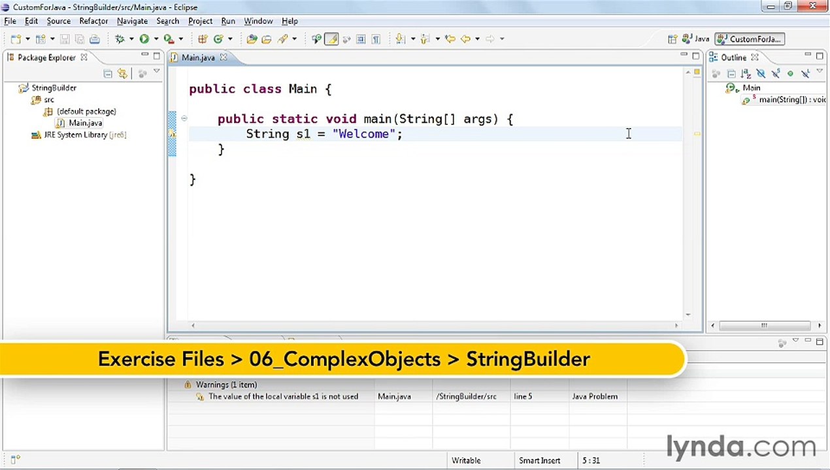Select the Main.java editor tab

coord(198,57)
